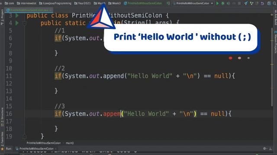The image size is (277, 155).
Task: Click 'main()' in editor breadcrumb
Action: (x=70, y=143)
